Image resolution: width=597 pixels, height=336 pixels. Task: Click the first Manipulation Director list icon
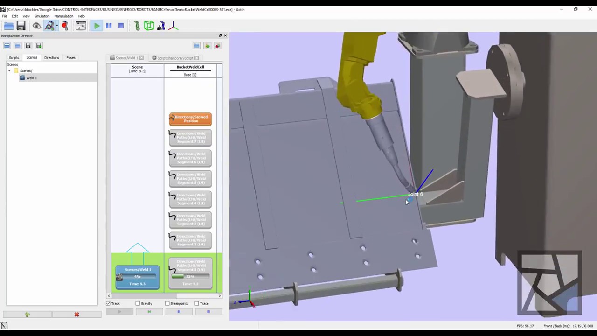[7, 46]
